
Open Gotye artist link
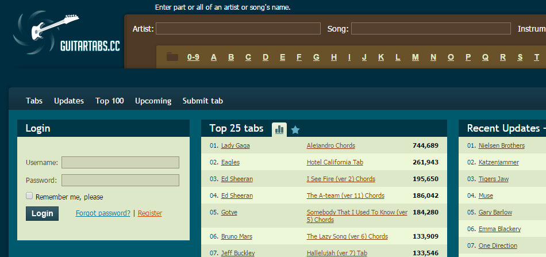tap(229, 212)
